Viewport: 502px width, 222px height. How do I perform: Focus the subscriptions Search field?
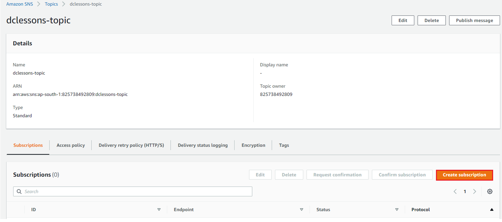(x=133, y=191)
